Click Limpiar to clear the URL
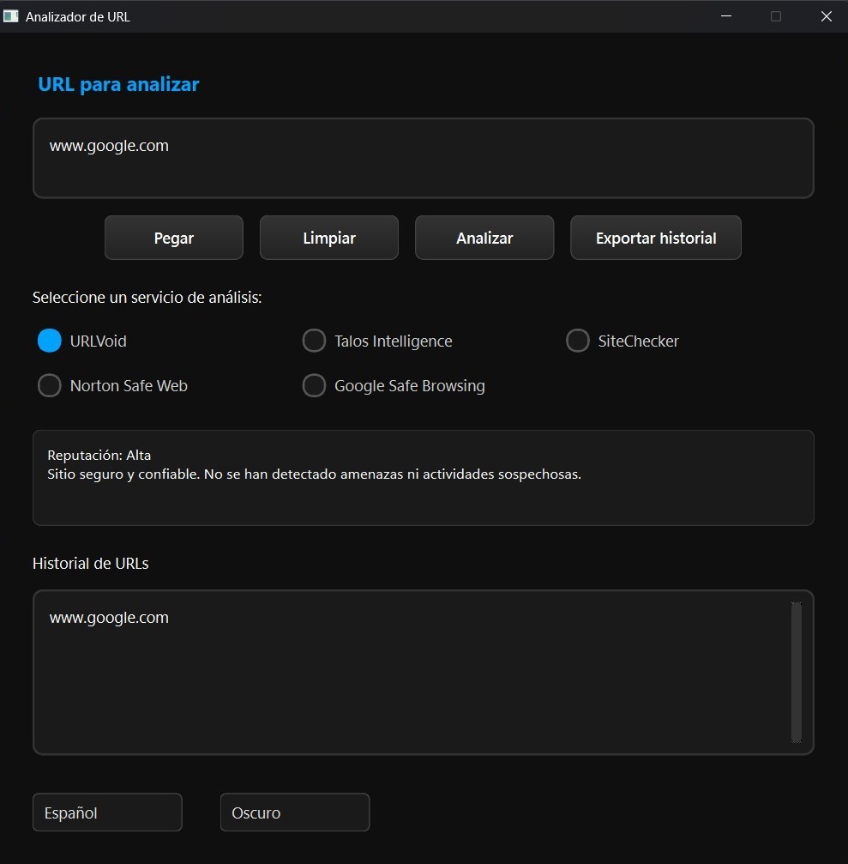This screenshot has width=848, height=864. click(x=329, y=238)
